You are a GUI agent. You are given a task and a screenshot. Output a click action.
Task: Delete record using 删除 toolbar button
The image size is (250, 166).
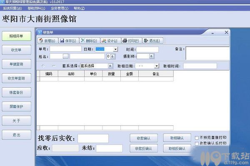tap(90, 41)
